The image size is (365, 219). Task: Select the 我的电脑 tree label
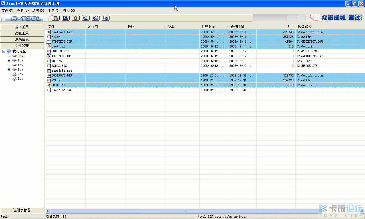click(19, 51)
